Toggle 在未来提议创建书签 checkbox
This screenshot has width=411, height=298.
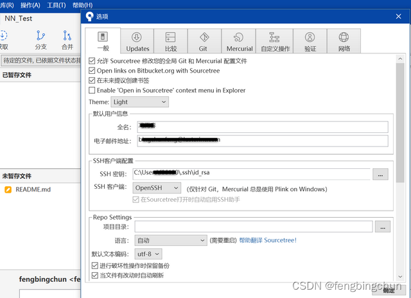(92, 80)
